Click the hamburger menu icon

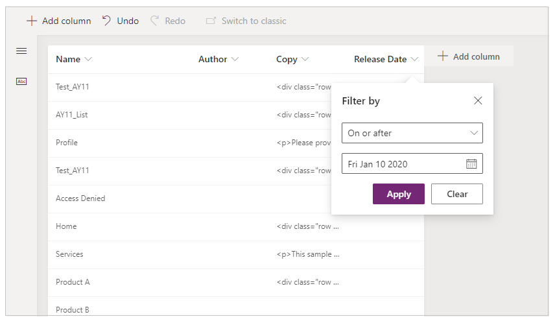coord(21,51)
